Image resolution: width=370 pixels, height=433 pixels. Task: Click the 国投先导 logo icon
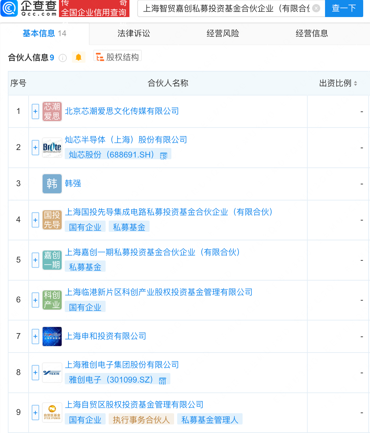(x=52, y=220)
